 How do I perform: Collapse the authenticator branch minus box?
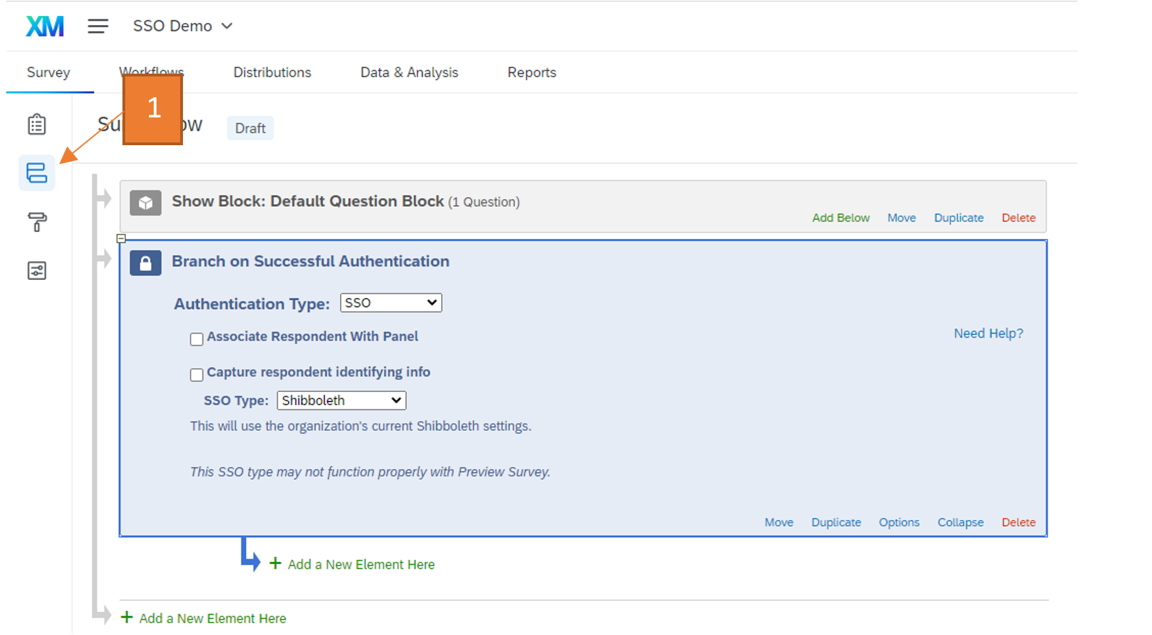pos(121,238)
